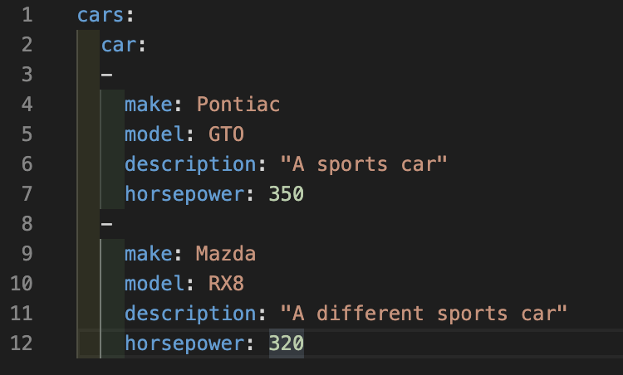The image size is (623, 375).
Task: Click line number 12 in gutter
Action: pos(22,343)
